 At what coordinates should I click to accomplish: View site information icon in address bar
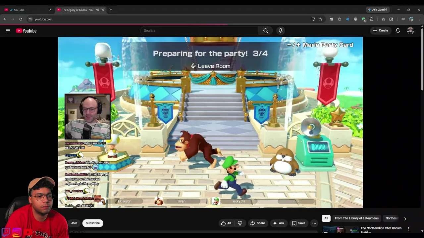pyautogui.click(x=30, y=19)
